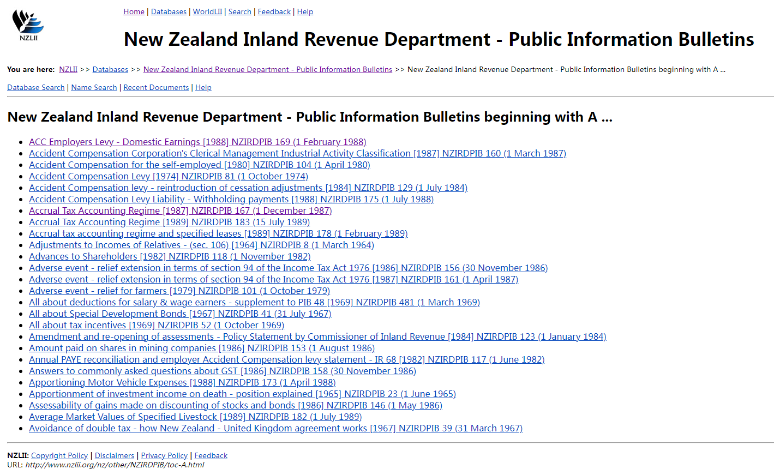Open ACC Employers Levy - Domestic Earnings bulletin
Viewport: 774px width, 475px height.
(197, 142)
